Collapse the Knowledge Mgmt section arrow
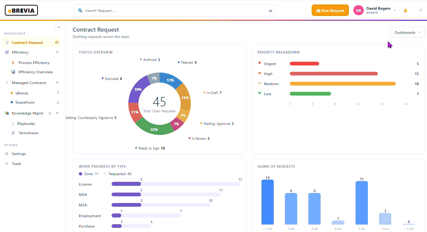The height and width of the screenshot is (232, 427). 57,113
